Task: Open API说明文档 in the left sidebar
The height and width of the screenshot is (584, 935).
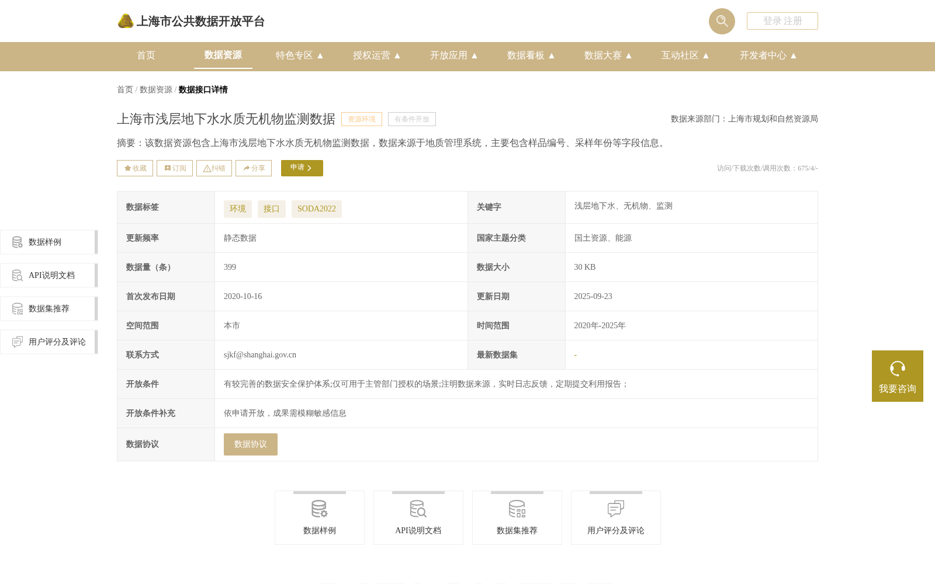Action: [49, 275]
